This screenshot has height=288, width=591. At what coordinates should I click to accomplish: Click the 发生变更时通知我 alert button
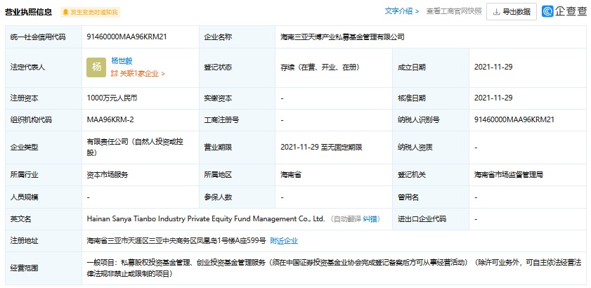[90, 13]
